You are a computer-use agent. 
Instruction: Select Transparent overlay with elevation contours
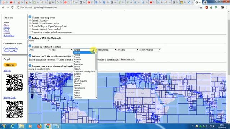point(30,32)
